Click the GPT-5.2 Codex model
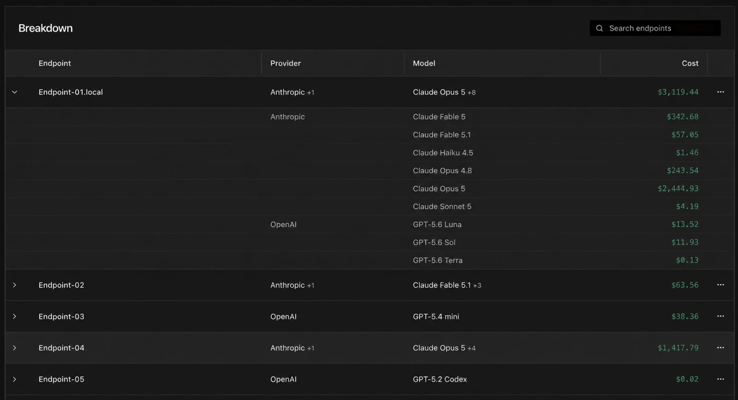The width and height of the screenshot is (738, 400). click(440, 379)
